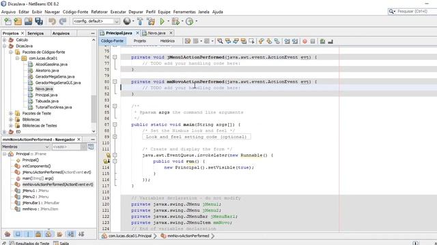437x245 pixels.
Task: Open the Arquivo menu
Action: [8, 12]
